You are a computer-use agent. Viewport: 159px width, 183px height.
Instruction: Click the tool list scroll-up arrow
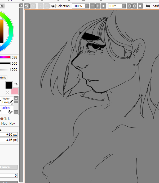(16, 98)
